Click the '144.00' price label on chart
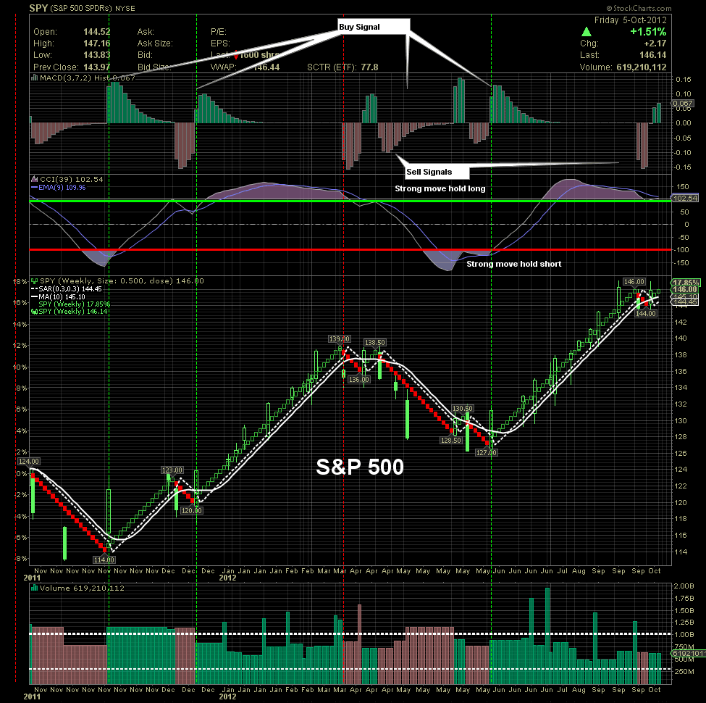 [646, 314]
